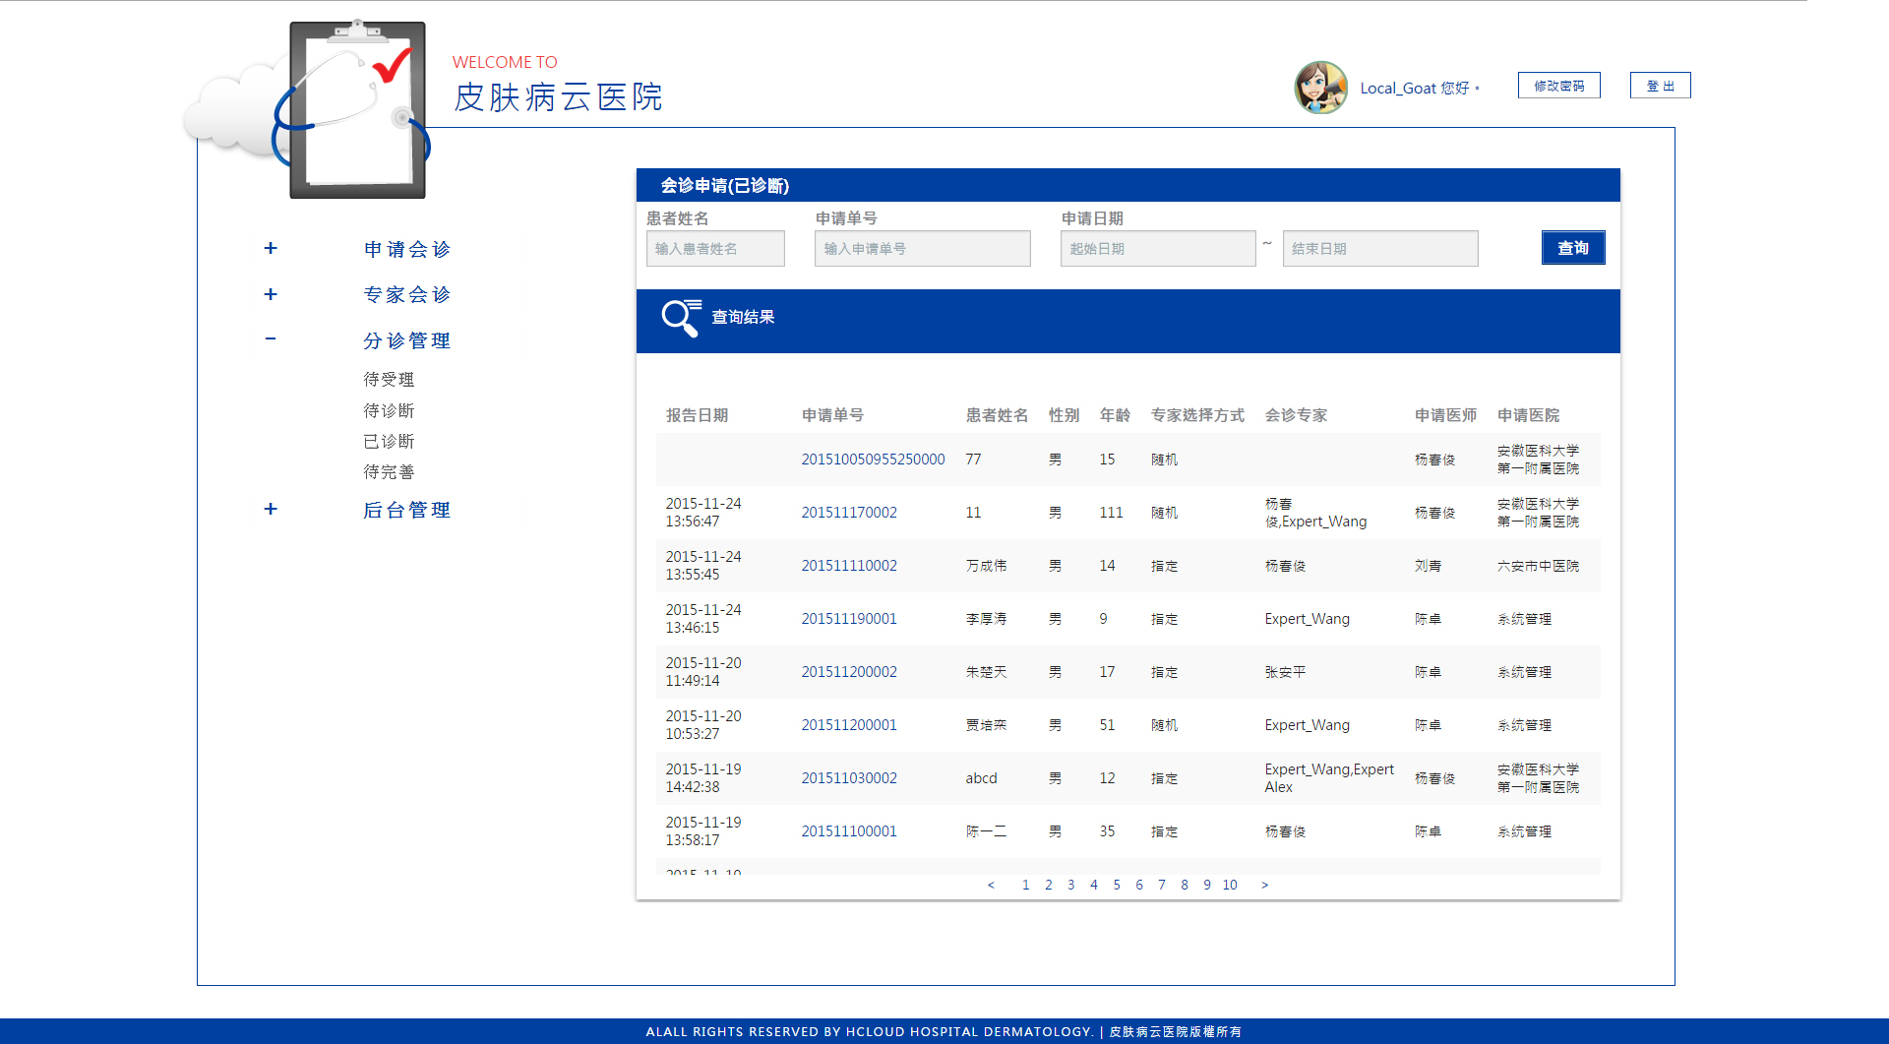Click the 查询 search button
Screen dimensions: 1889x1044
point(1573,248)
